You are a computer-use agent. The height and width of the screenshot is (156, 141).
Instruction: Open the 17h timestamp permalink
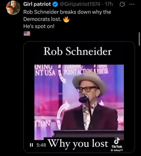coord(109,4)
